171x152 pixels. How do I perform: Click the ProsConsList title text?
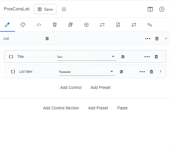(x=17, y=9)
